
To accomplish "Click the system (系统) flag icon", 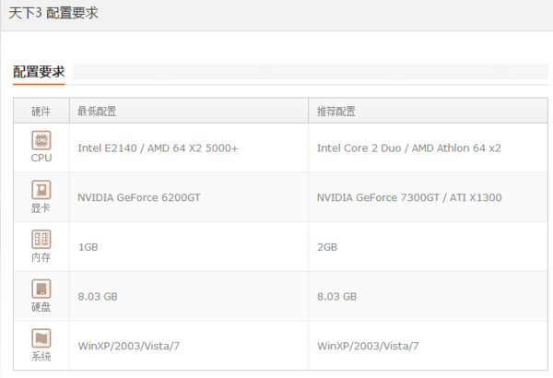I will pos(41,338).
